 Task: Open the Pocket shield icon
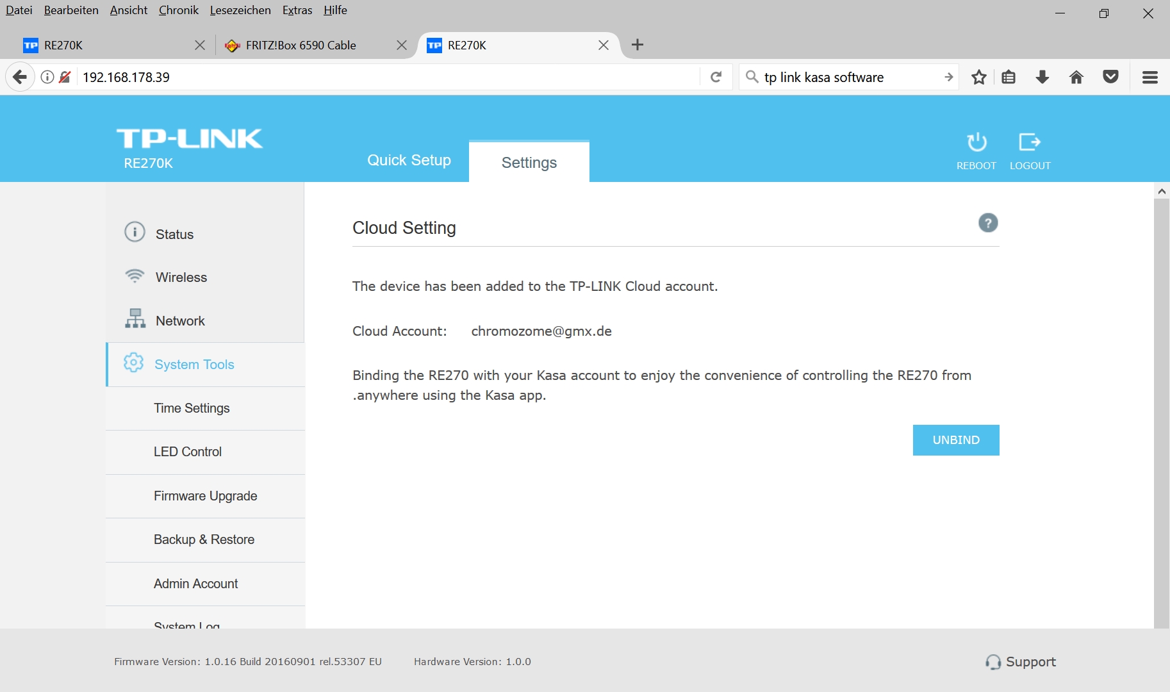pos(1110,78)
